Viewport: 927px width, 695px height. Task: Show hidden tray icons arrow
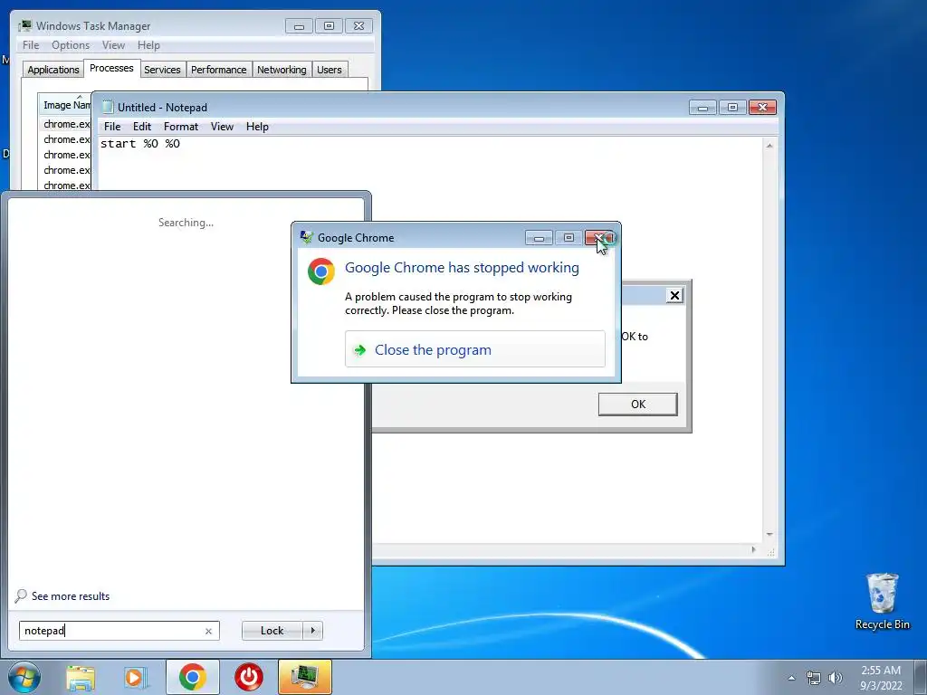click(x=791, y=678)
